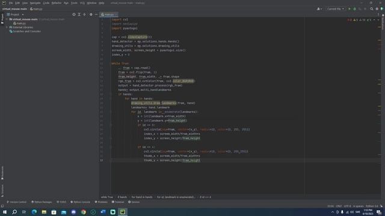
Task: Click the virtual_mouse-main breadcrumb in navigation bar
Action: tap(14, 9)
